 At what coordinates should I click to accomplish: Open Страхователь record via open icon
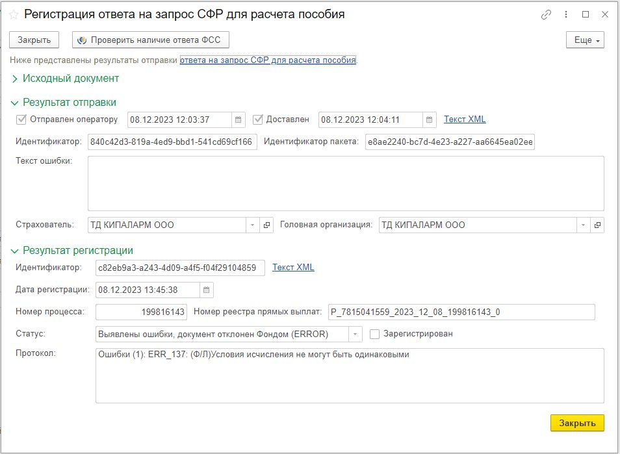coord(266,225)
